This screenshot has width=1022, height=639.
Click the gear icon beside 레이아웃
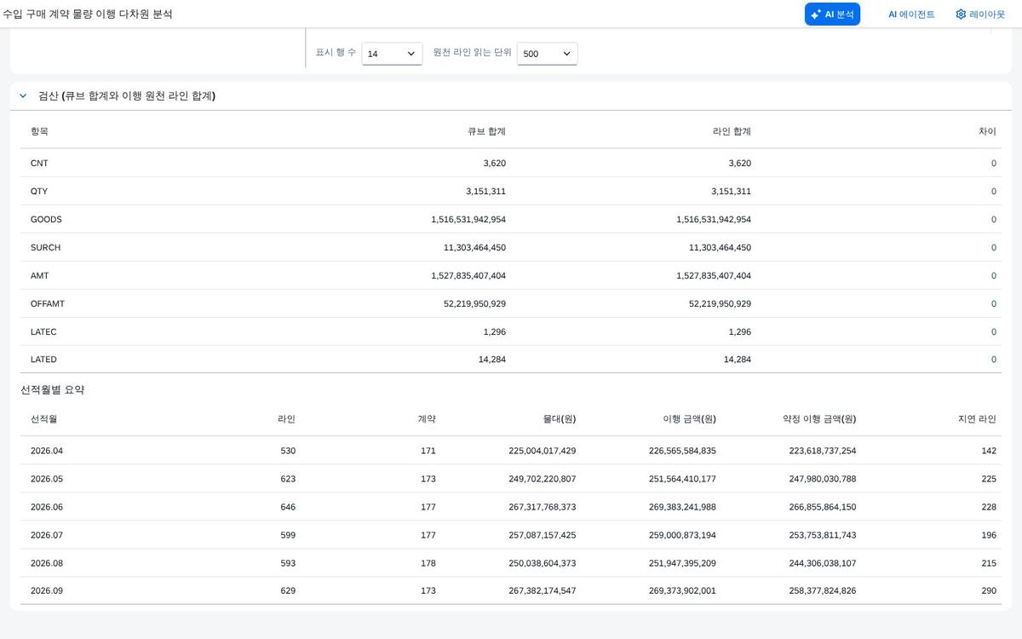(x=961, y=14)
